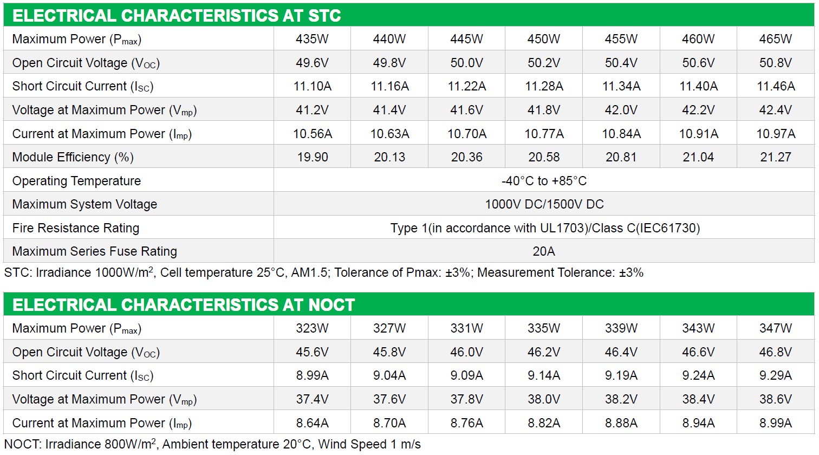This screenshot has height=455, width=819.
Task: Click the 11.28A short circuit current value
Action: coord(544,86)
